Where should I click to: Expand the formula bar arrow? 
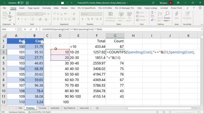pyautogui.click(x=201, y=29)
